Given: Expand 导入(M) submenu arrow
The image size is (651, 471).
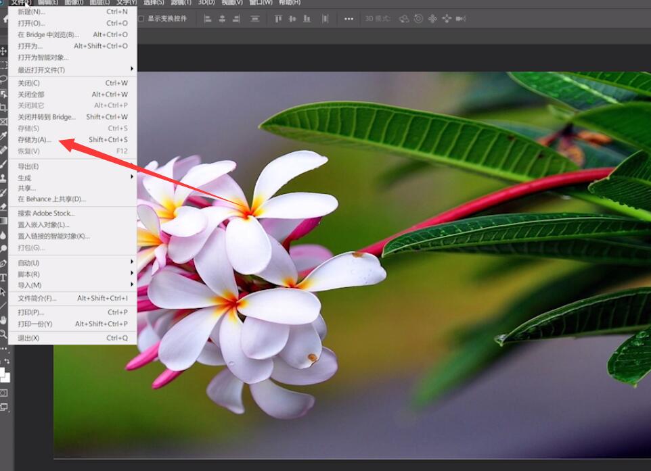Looking at the screenshot, I should coord(131,284).
